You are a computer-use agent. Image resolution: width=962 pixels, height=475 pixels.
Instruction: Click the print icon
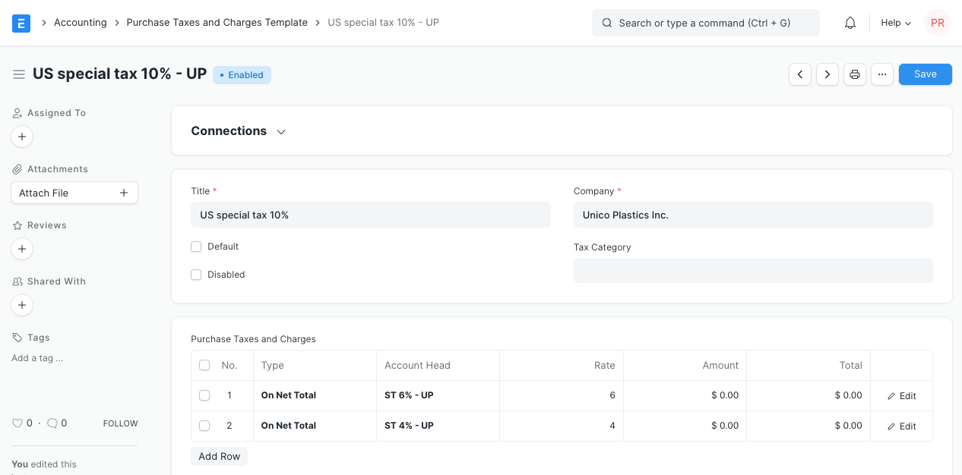pos(855,74)
